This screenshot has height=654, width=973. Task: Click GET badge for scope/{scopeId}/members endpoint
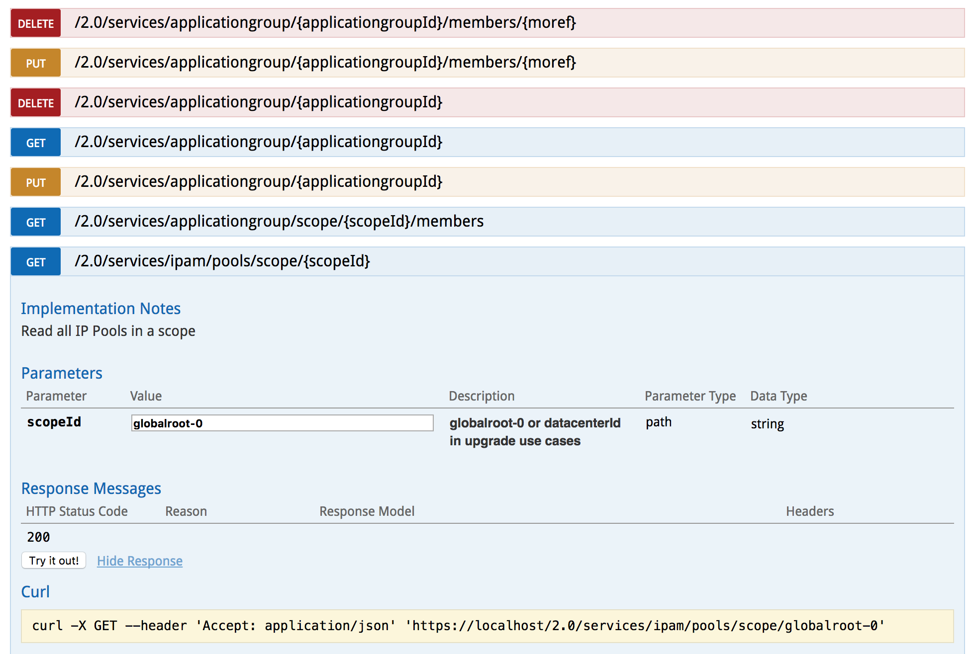pyautogui.click(x=36, y=222)
